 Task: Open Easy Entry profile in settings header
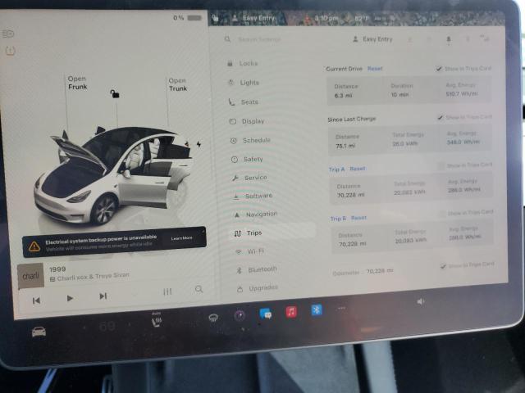click(372, 39)
